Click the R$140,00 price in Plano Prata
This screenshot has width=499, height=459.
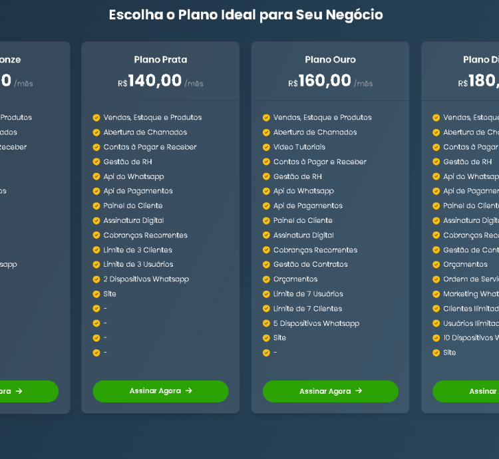tap(154, 81)
